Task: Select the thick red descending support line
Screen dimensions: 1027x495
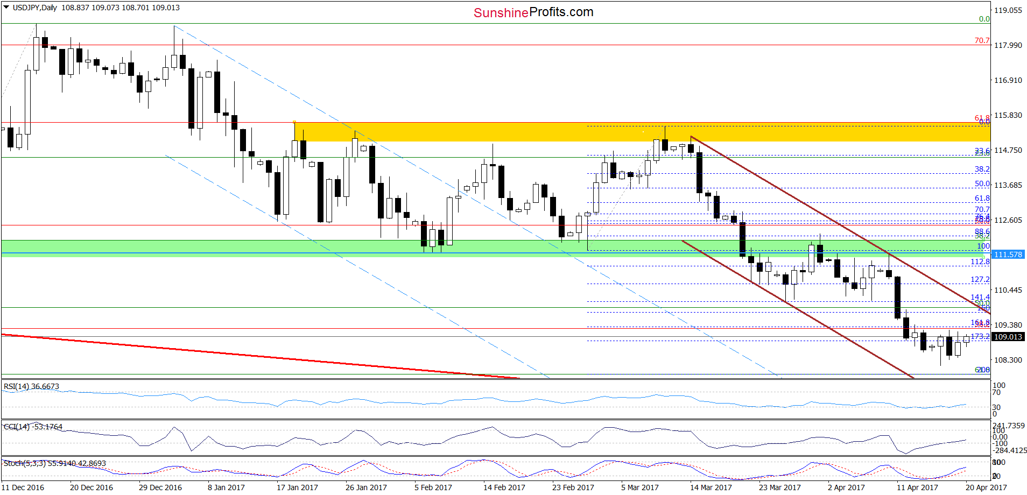Action: coord(261,356)
